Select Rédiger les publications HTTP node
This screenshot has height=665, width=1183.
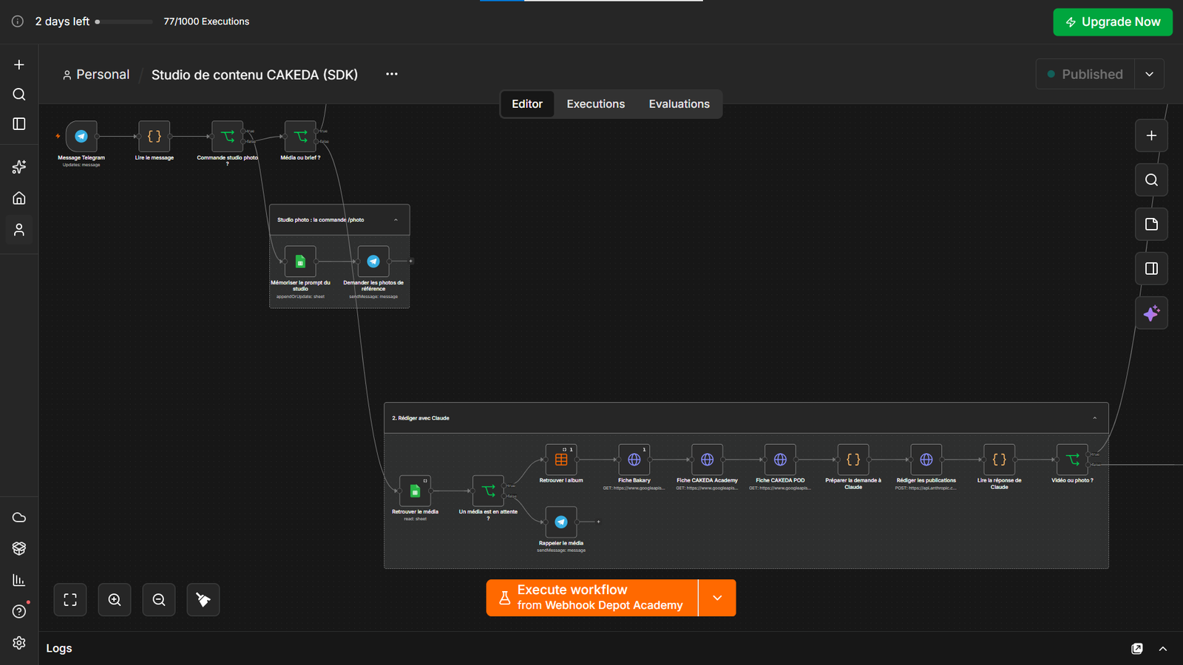pyautogui.click(x=926, y=460)
